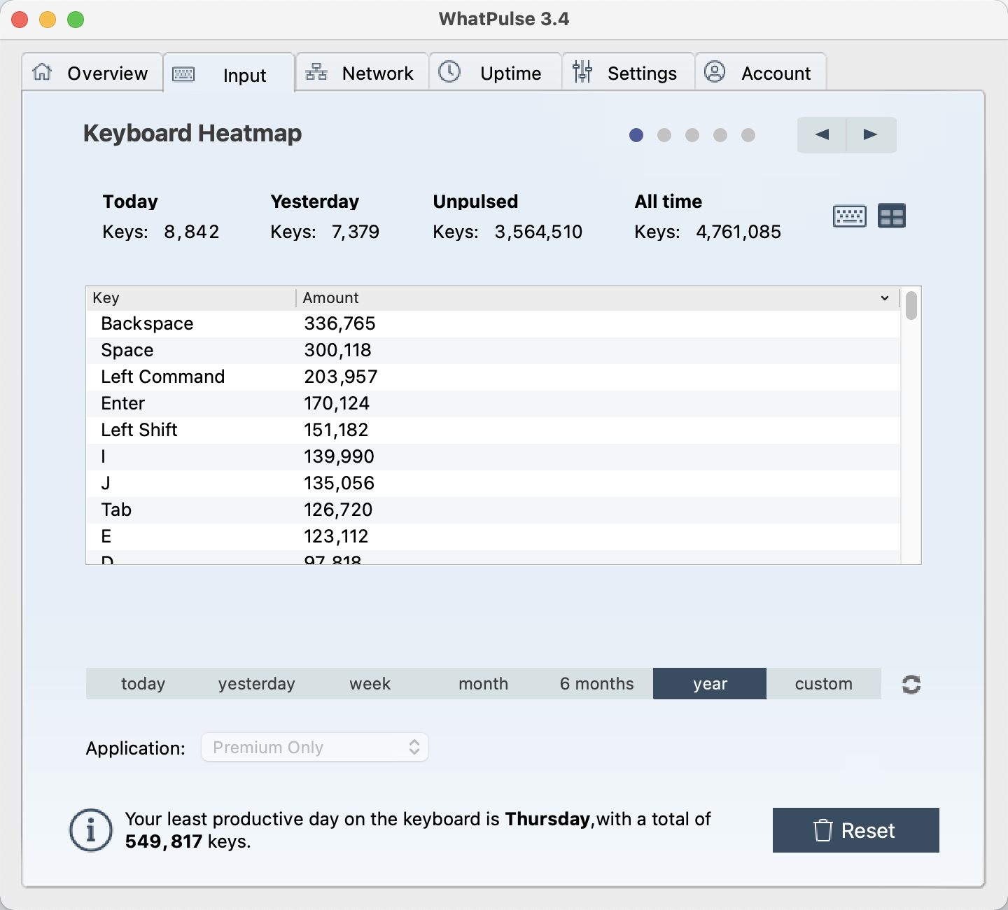
Task: Click the key list vertical scrollbar
Action: point(911,307)
